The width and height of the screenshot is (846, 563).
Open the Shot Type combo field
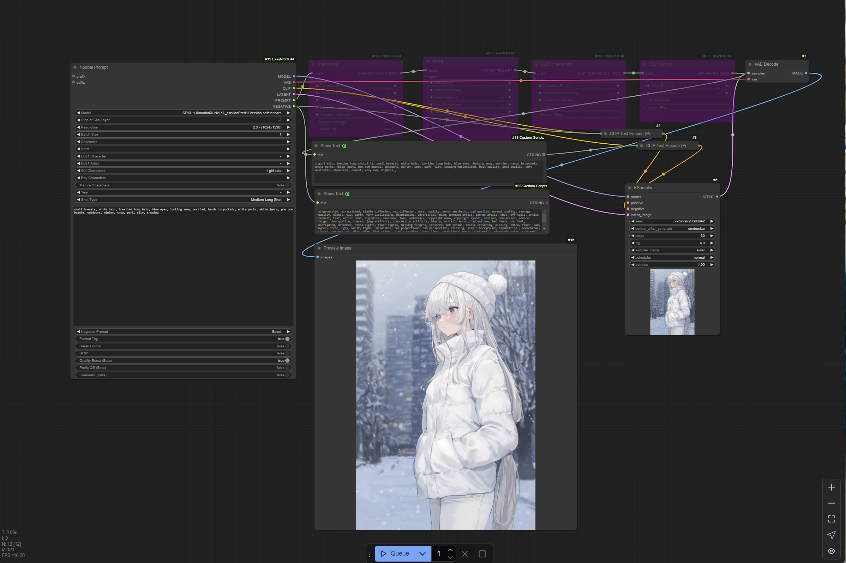click(183, 200)
